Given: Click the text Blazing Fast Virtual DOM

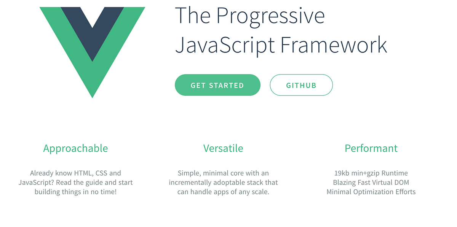Looking at the screenshot, I should [x=371, y=182].
